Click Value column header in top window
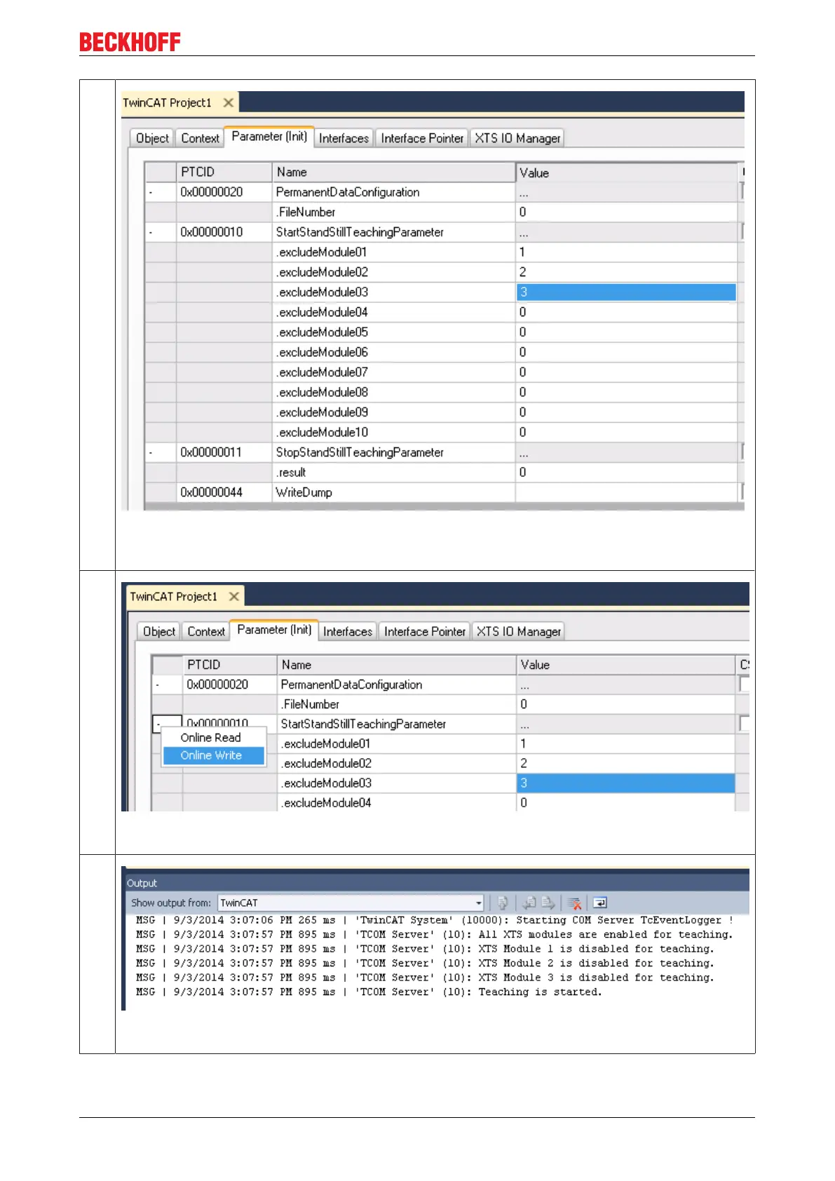This screenshot has height=1181, width=835. [x=627, y=173]
